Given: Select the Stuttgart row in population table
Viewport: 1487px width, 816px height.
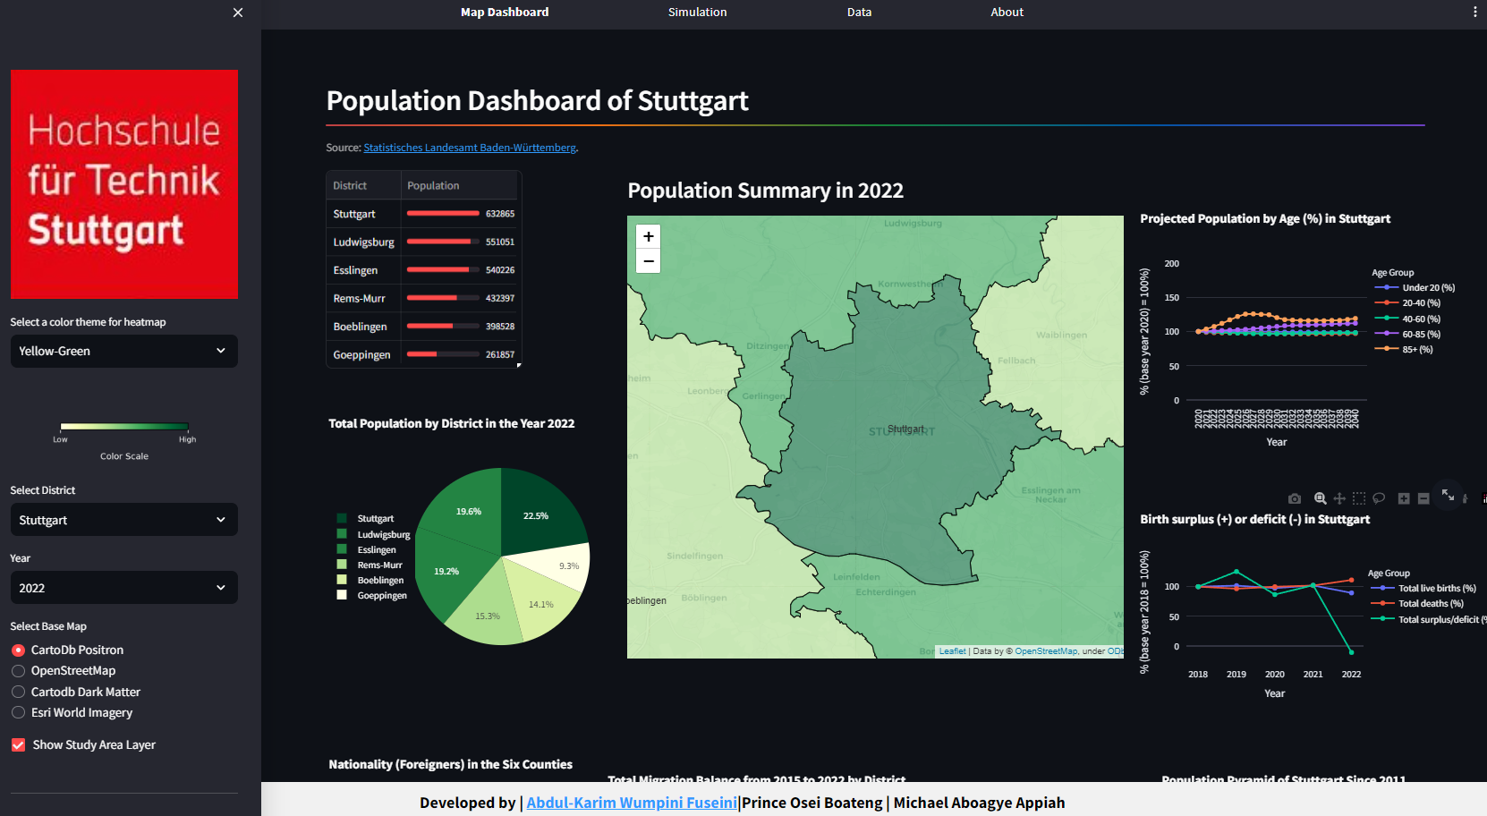Looking at the screenshot, I should 422,214.
